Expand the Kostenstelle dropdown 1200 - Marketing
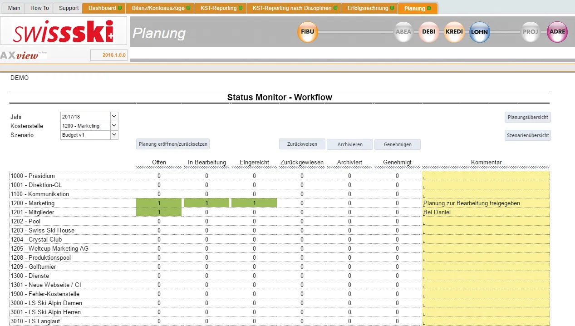The width and height of the screenshot is (575, 326). tap(89, 126)
